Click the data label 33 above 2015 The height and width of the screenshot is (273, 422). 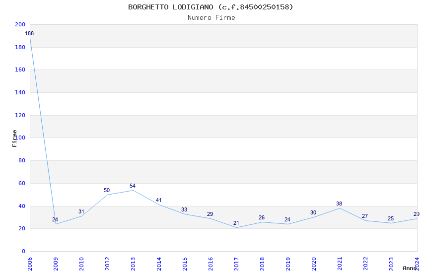tap(184, 210)
